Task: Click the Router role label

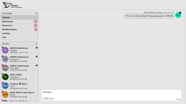Action: [12, 95]
